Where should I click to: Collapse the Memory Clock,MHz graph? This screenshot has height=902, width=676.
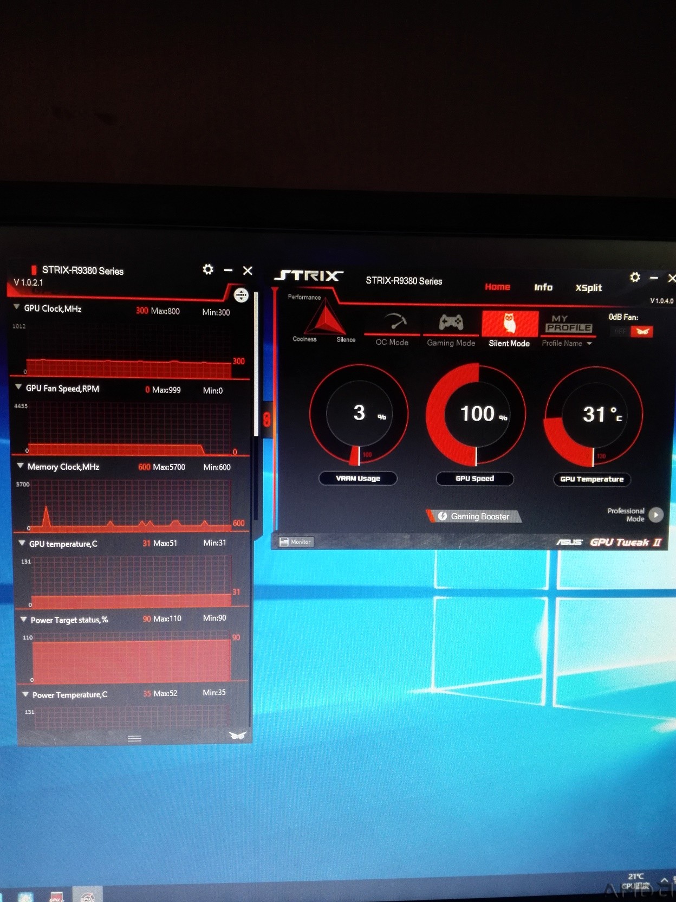pyautogui.click(x=20, y=466)
